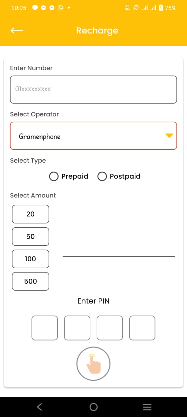Focus the Enter Number phone field
Image resolution: width=187 pixels, height=417 pixels.
[x=93, y=89]
